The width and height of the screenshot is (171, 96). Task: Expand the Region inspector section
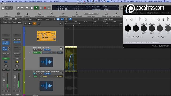pyautogui.click(x=2, y=19)
